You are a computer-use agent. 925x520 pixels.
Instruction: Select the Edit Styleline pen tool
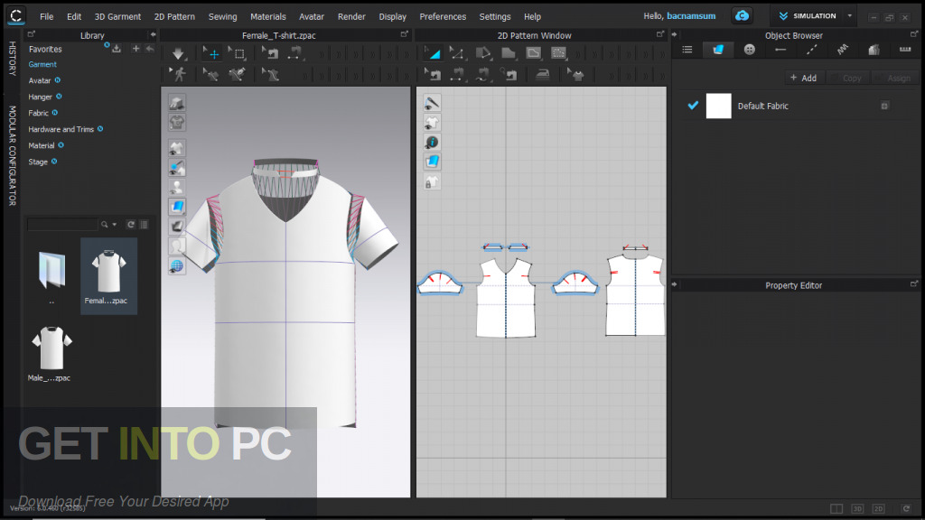pyautogui.click(x=238, y=74)
